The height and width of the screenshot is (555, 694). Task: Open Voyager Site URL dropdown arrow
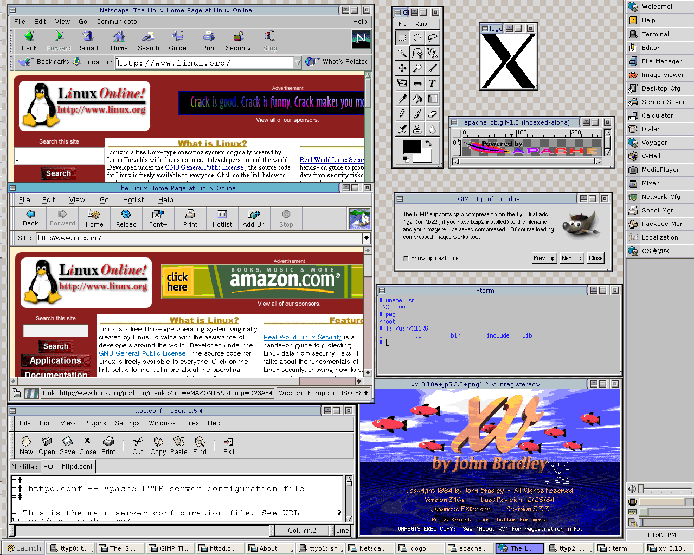367,237
